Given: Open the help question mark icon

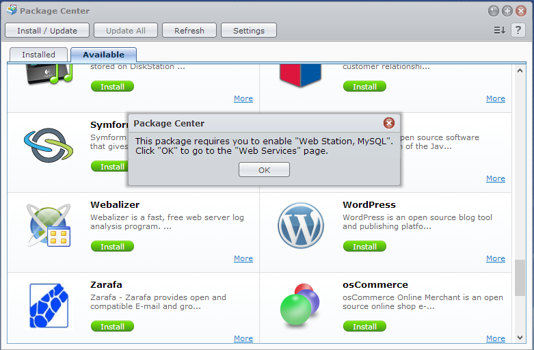Looking at the screenshot, I should click(x=518, y=30).
